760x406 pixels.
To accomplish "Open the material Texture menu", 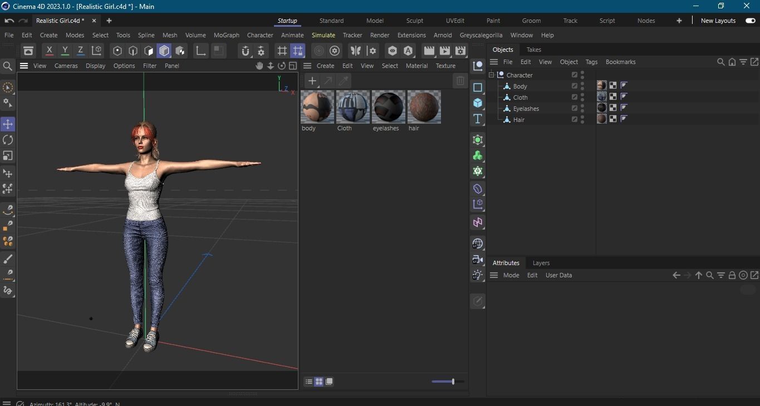I will pos(445,66).
